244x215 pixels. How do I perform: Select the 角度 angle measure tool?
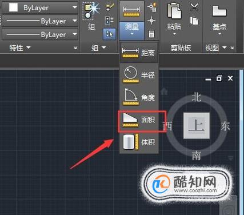click(139, 97)
